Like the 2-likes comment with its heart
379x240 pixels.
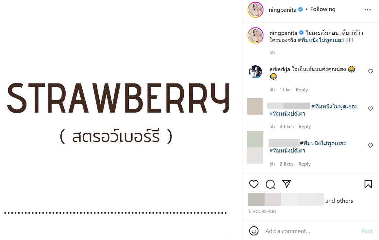click(x=371, y=145)
